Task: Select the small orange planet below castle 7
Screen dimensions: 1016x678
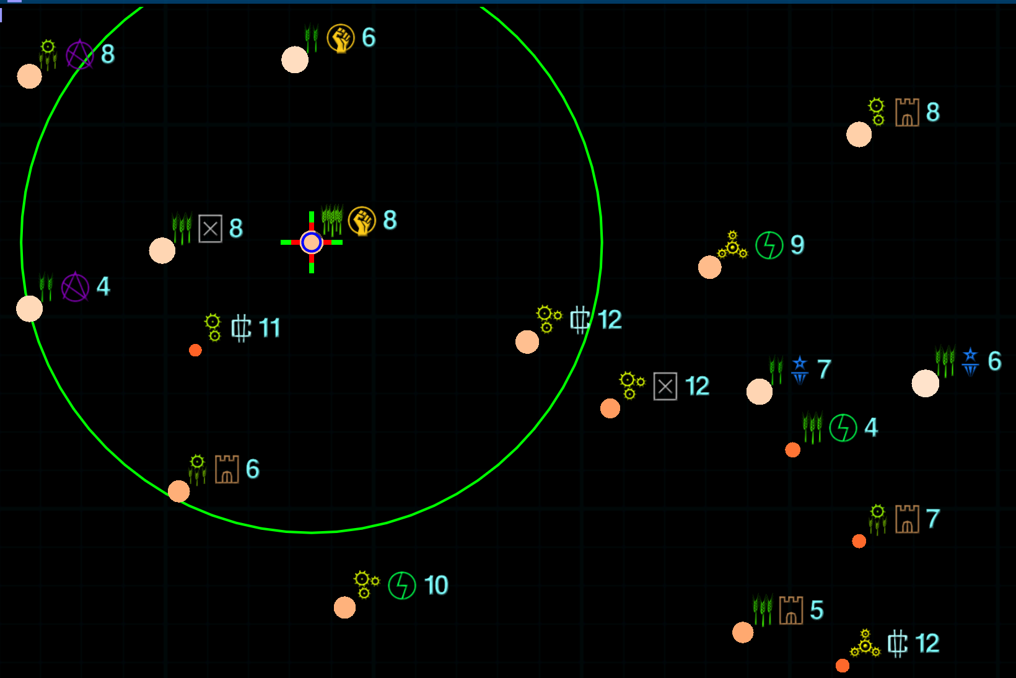Action: 859,541
